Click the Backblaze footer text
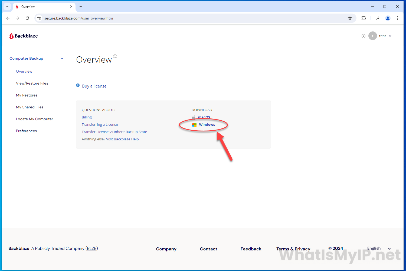Image resolution: width=406 pixels, height=271 pixels. pos(19,249)
